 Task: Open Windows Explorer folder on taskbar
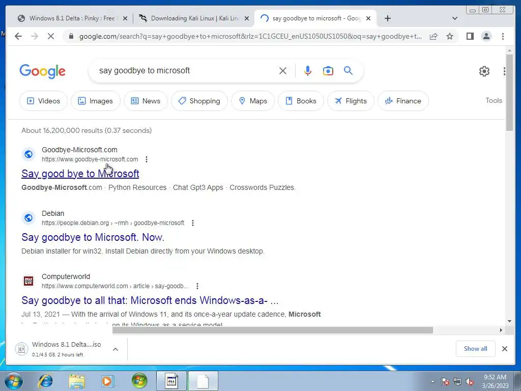(77, 381)
